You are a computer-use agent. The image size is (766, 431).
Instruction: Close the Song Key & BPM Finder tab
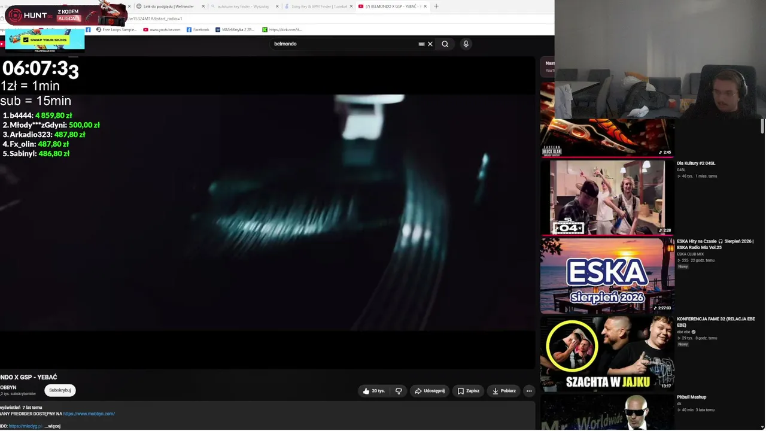[351, 6]
